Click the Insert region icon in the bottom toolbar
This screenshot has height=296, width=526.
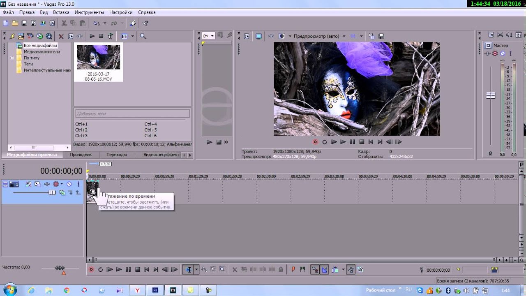click(x=303, y=270)
